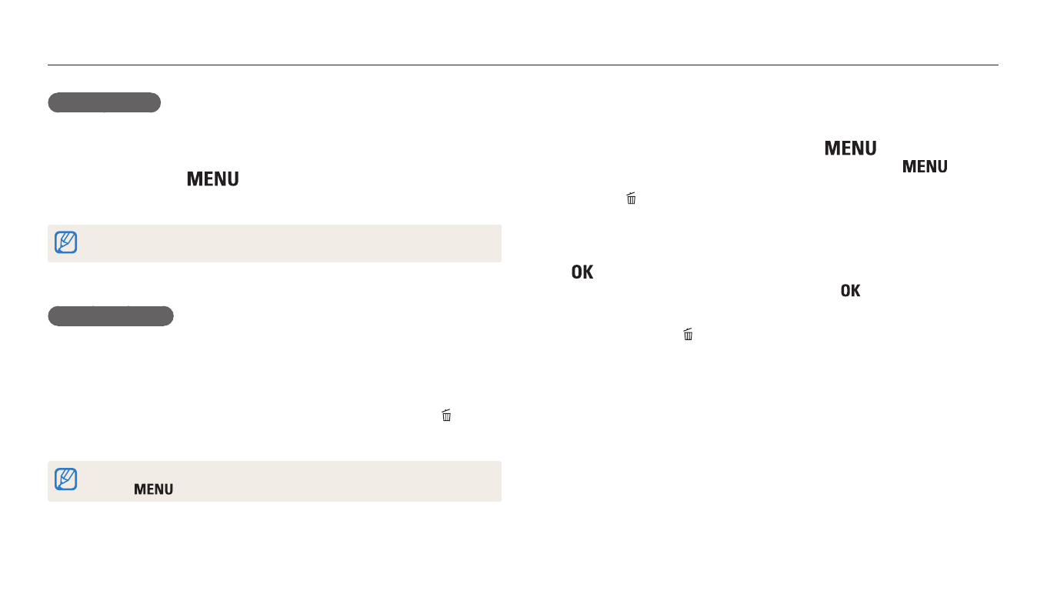Click the MENU icon beneath the first gray heading
The height and width of the screenshot is (611, 1047).
pyautogui.click(x=212, y=179)
